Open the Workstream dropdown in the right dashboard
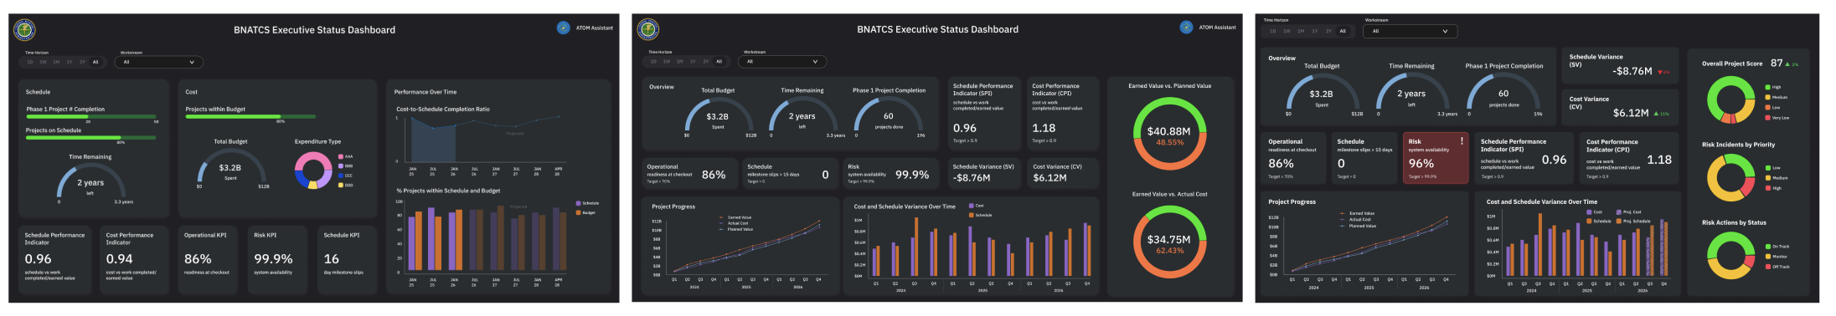Viewport: 1836px width, 316px height. 1411,31
